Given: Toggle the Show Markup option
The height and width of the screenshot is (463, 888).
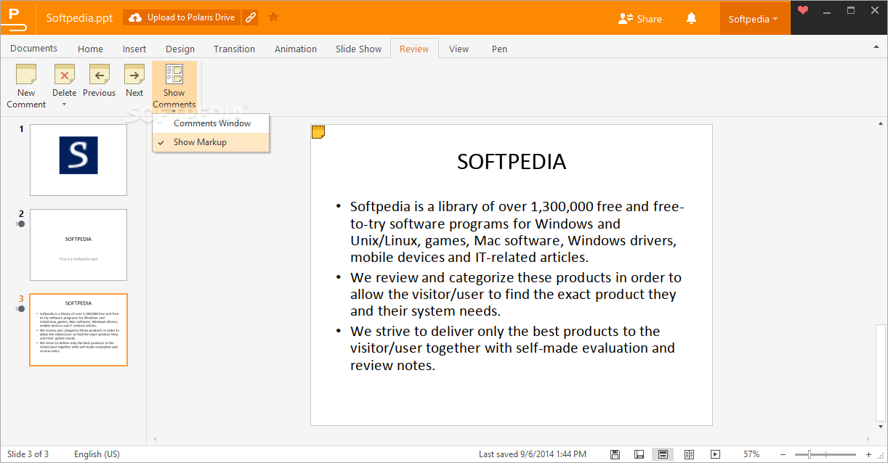Looking at the screenshot, I should coord(211,142).
